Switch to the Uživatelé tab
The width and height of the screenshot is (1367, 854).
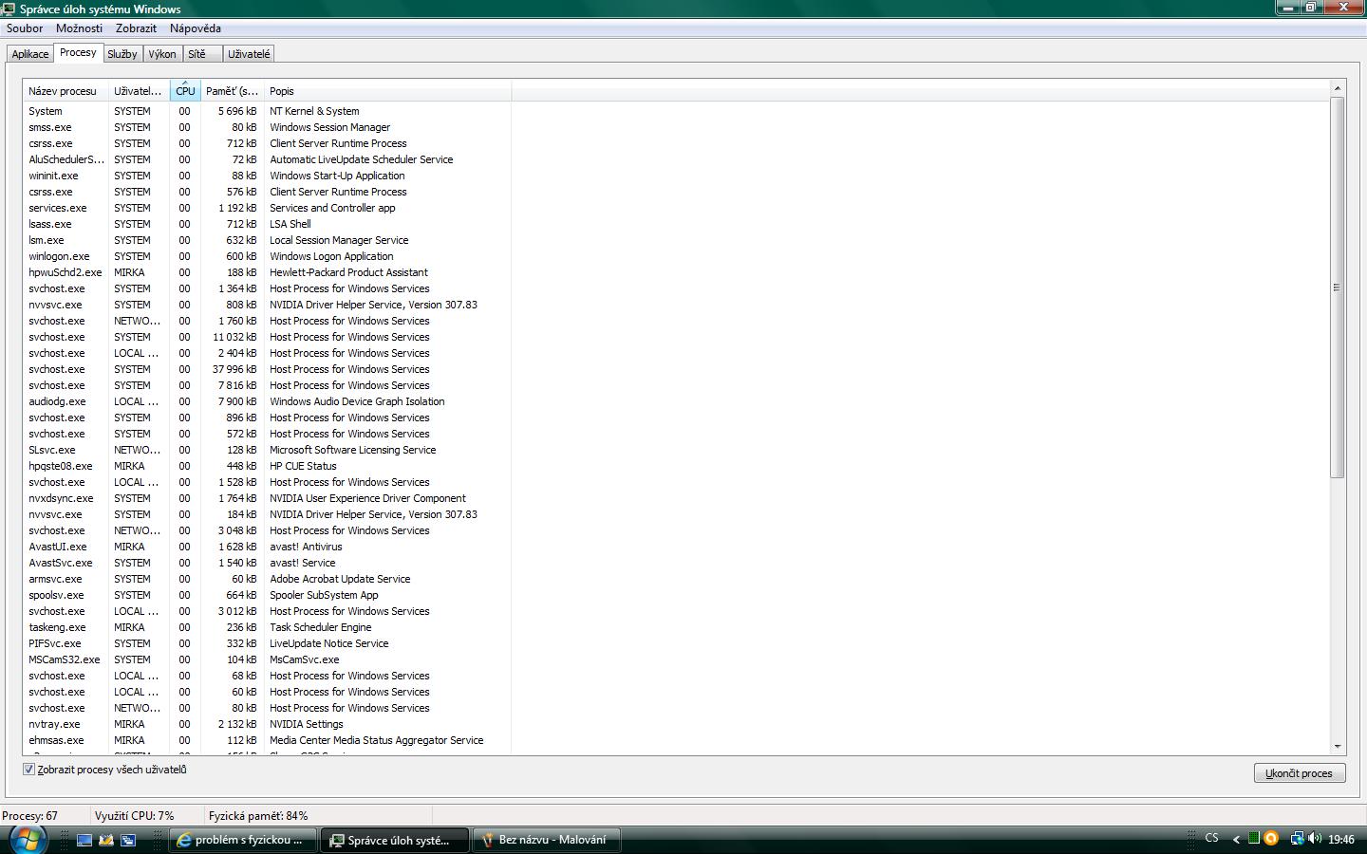pos(249,54)
